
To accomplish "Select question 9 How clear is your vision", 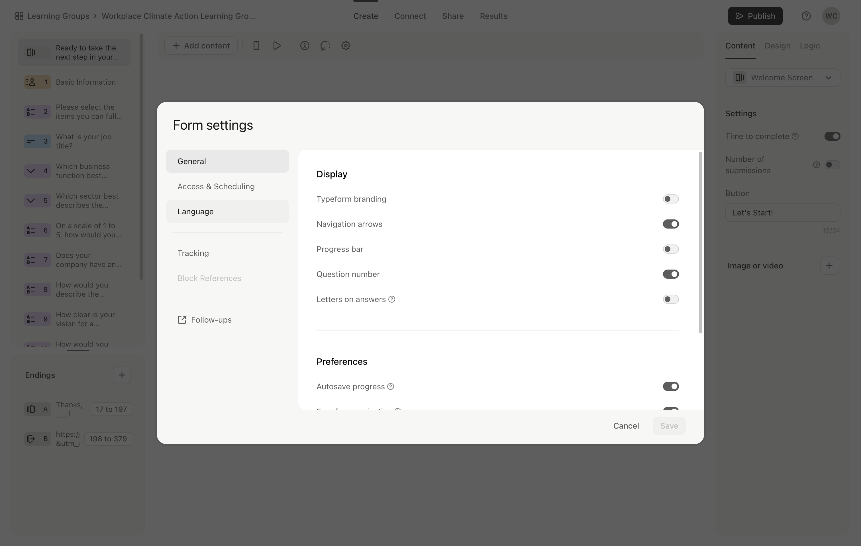I will [x=74, y=319].
